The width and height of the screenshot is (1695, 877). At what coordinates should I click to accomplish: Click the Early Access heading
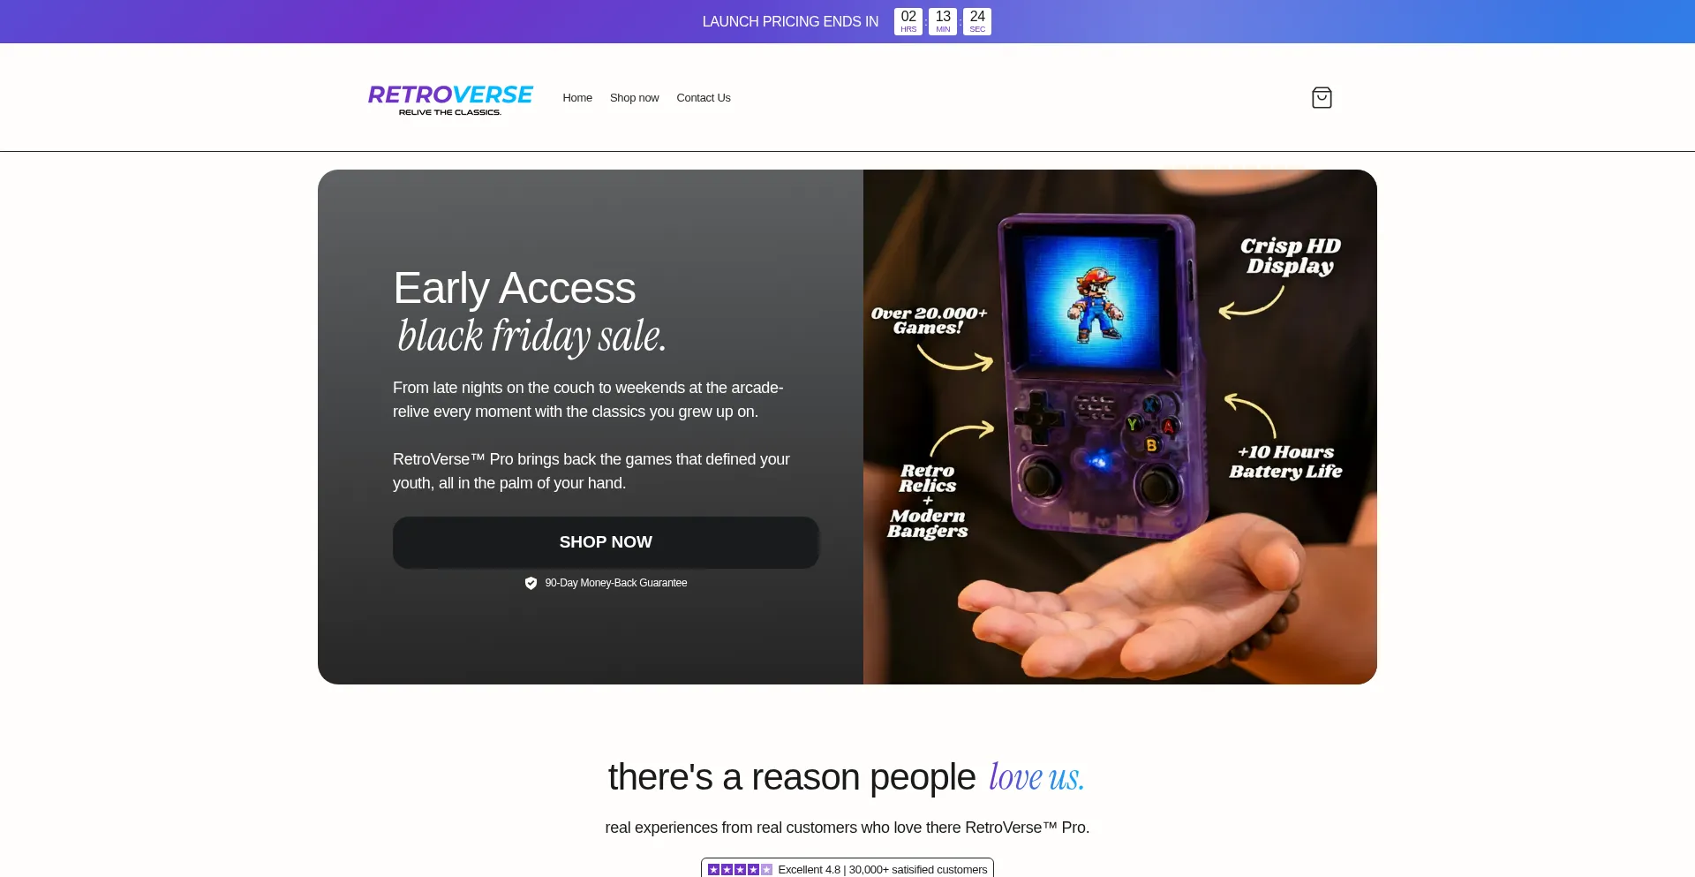[514, 288]
